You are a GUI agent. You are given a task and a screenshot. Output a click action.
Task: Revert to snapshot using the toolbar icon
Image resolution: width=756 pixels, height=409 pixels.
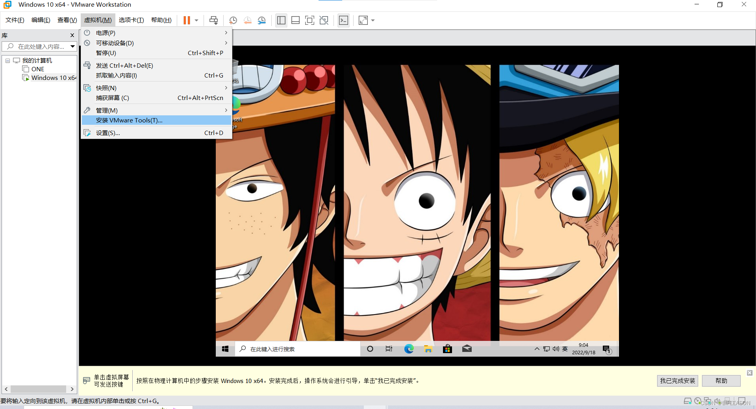pos(247,20)
